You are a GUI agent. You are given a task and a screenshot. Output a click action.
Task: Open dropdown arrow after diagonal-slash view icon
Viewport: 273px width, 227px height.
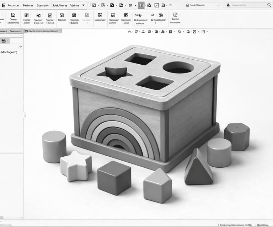click(199, 32)
